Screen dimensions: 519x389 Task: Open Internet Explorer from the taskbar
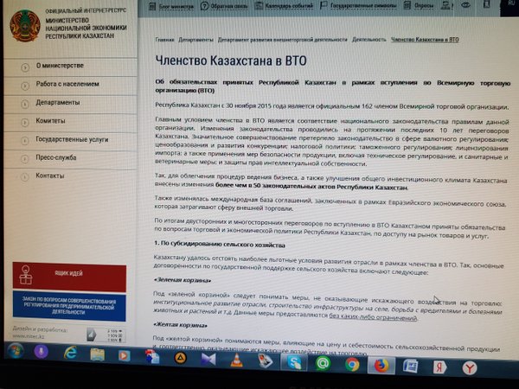click(x=70, y=354)
